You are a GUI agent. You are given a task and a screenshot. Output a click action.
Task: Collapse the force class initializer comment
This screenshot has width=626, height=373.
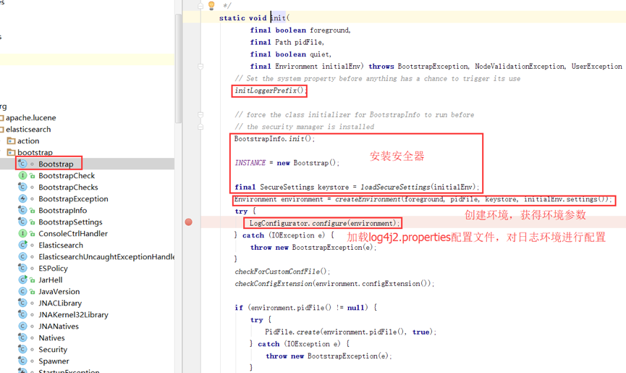[200, 114]
